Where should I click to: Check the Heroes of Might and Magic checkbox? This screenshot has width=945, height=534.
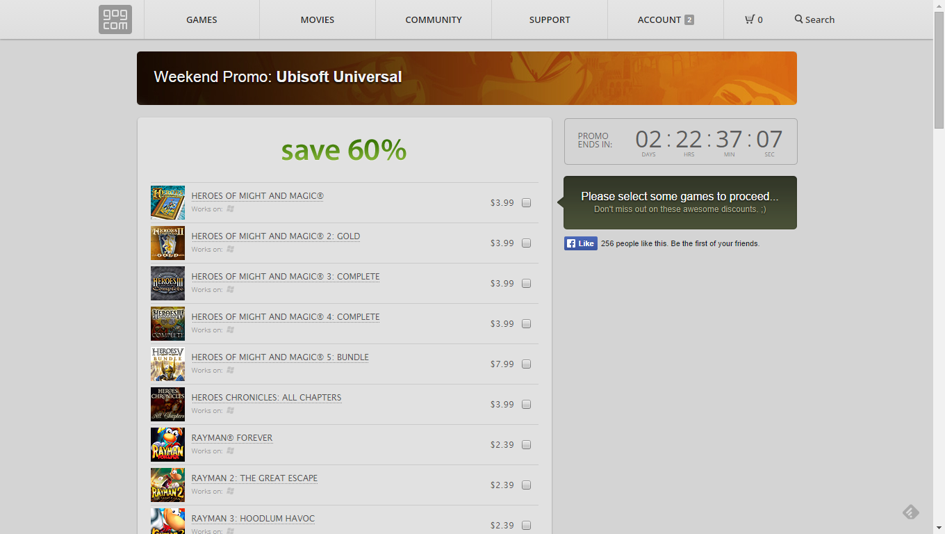tap(526, 202)
